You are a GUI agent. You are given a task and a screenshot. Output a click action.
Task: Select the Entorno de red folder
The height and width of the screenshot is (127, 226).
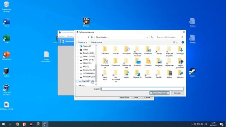[x=126, y=64]
